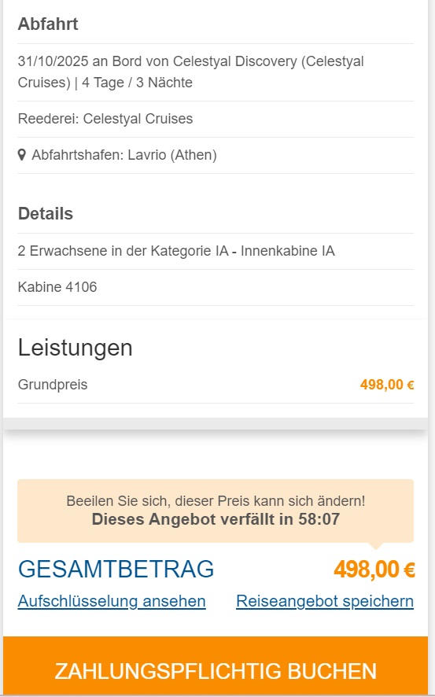Click the orange Grundpreis amount 498,00 €
Image resolution: width=435 pixels, height=697 pixels.
(387, 385)
